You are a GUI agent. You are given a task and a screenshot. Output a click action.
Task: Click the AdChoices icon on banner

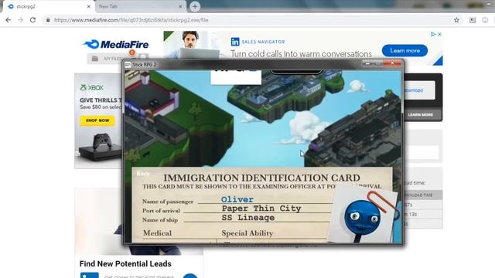pyautogui.click(x=433, y=34)
